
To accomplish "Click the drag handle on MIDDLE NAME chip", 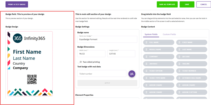I will 146,50.
